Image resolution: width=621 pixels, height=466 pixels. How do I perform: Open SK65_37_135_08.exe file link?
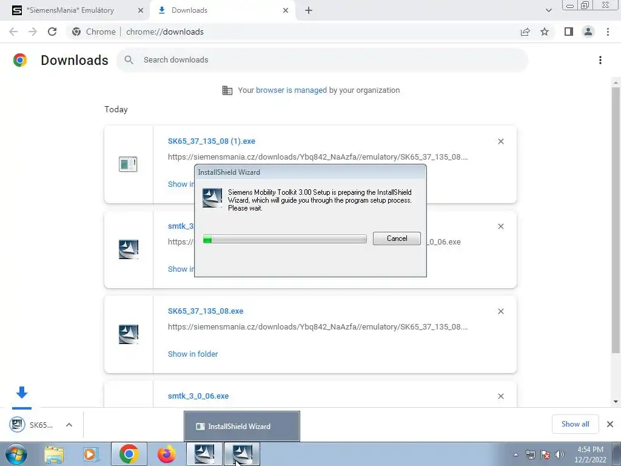tap(206, 311)
